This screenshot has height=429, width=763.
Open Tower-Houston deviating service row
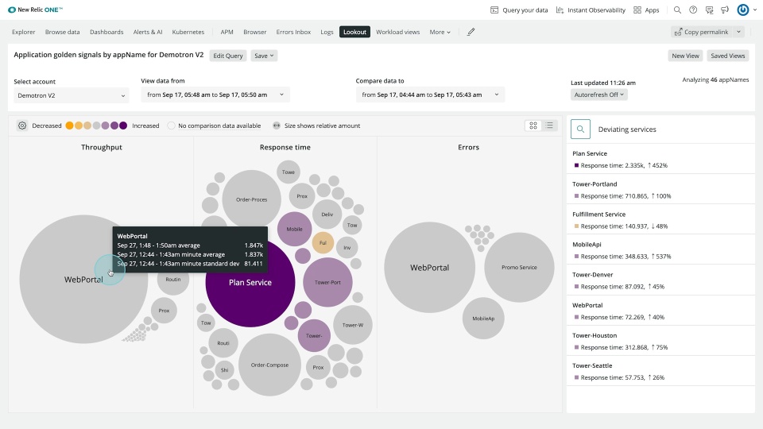(660, 341)
